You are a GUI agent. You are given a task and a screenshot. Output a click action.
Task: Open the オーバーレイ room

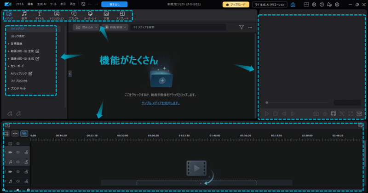tap(90, 16)
